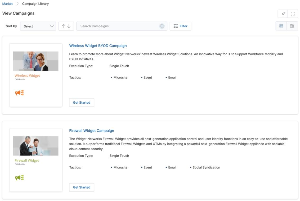Toggle fullscreen expand icon

[293, 13]
